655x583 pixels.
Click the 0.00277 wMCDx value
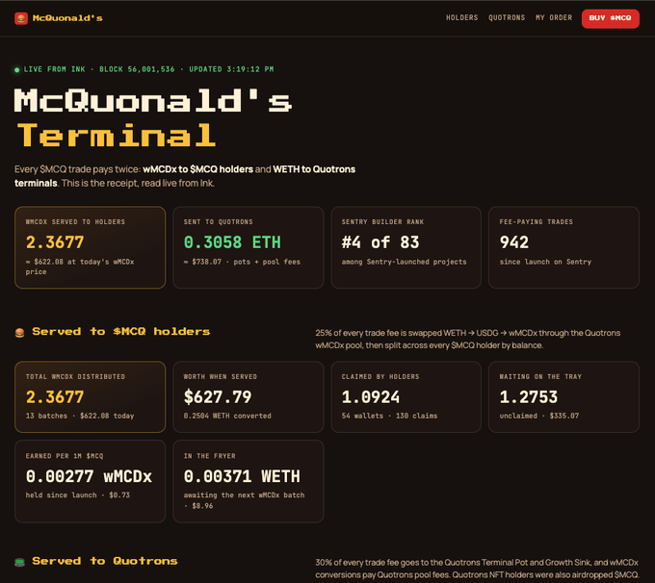point(89,476)
